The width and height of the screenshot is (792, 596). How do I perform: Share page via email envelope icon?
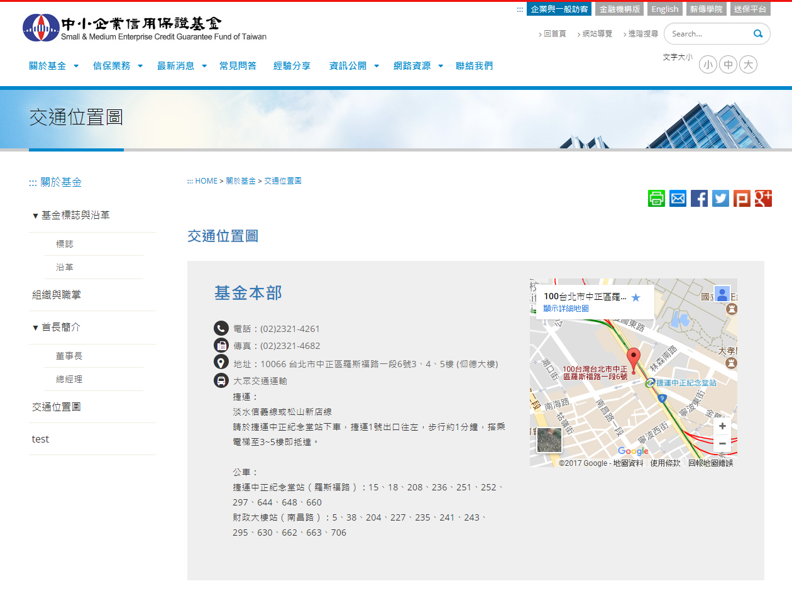[678, 199]
